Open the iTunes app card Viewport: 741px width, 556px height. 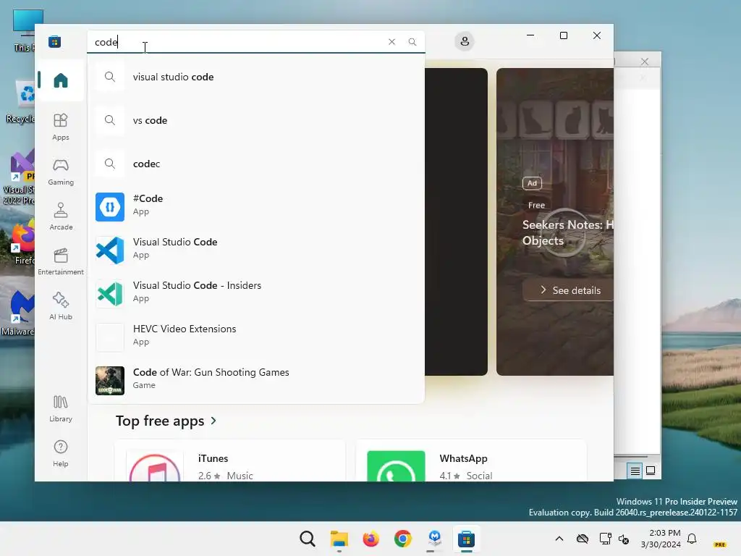click(x=230, y=460)
